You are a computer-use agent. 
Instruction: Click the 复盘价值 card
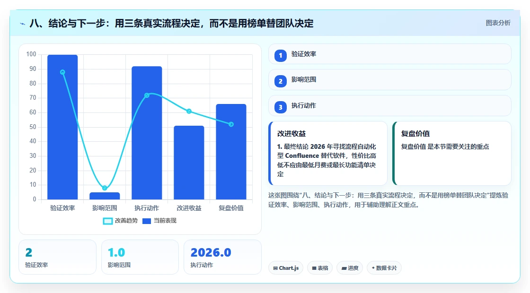(452, 153)
